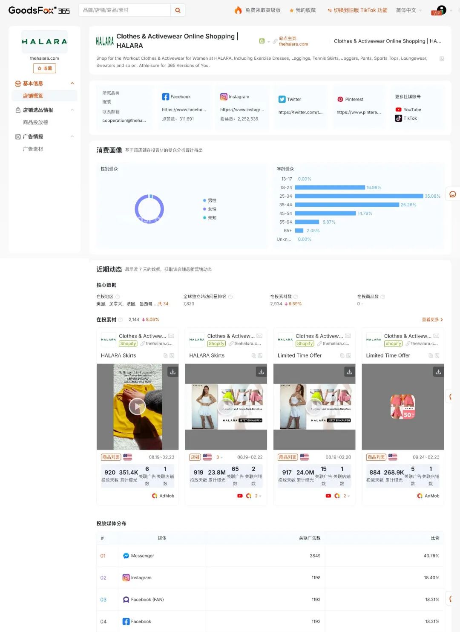
Task: Click the YouTube icon under 更多社媒账号
Action: pyautogui.click(x=398, y=110)
